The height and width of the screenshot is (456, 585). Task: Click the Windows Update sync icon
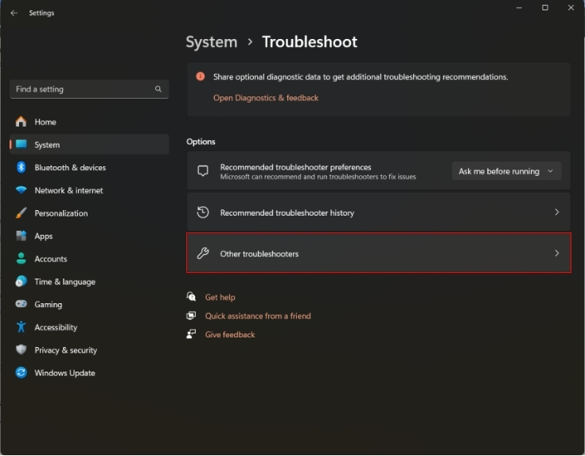tap(21, 372)
